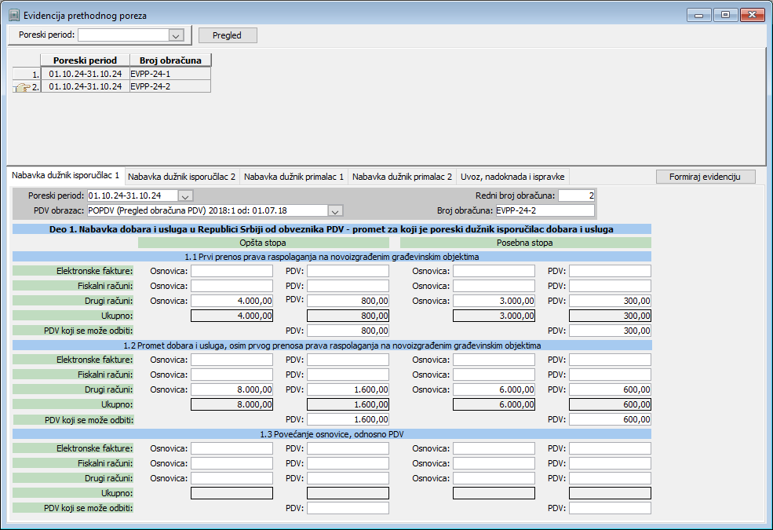The height and width of the screenshot is (530, 773).
Task: Click section 1.2 PDV koji se može odbiti 1.600,00
Action: [x=348, y=419]
